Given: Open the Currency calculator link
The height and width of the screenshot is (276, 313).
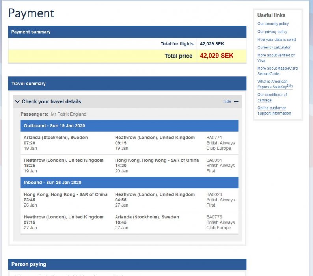Looking at the screenshot, I should coord(274,48).
